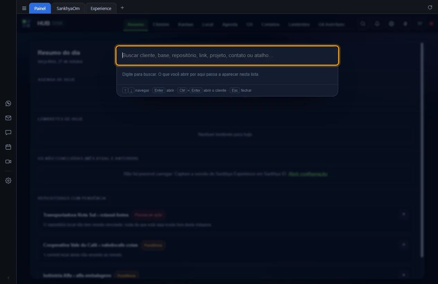Switch to the Experience tab

(x=101, y=8)
